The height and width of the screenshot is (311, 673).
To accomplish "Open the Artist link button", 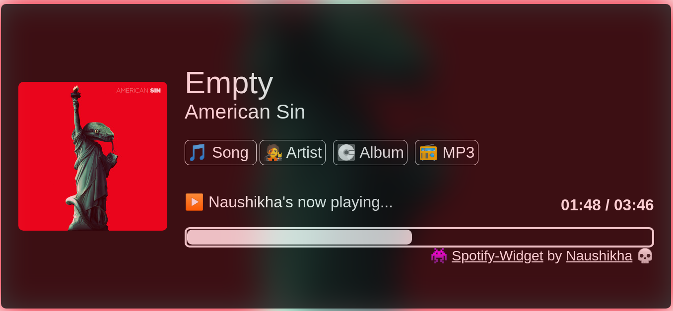I will pyautogui.click(x=292, y=152).
